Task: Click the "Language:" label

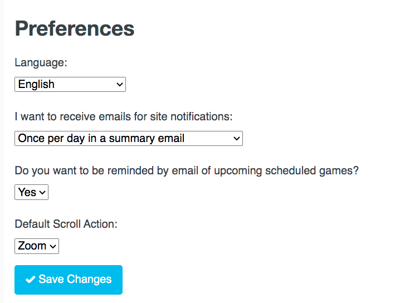Action: 41,62
